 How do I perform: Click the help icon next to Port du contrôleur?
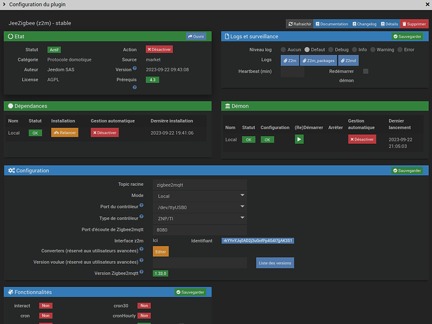141,205
